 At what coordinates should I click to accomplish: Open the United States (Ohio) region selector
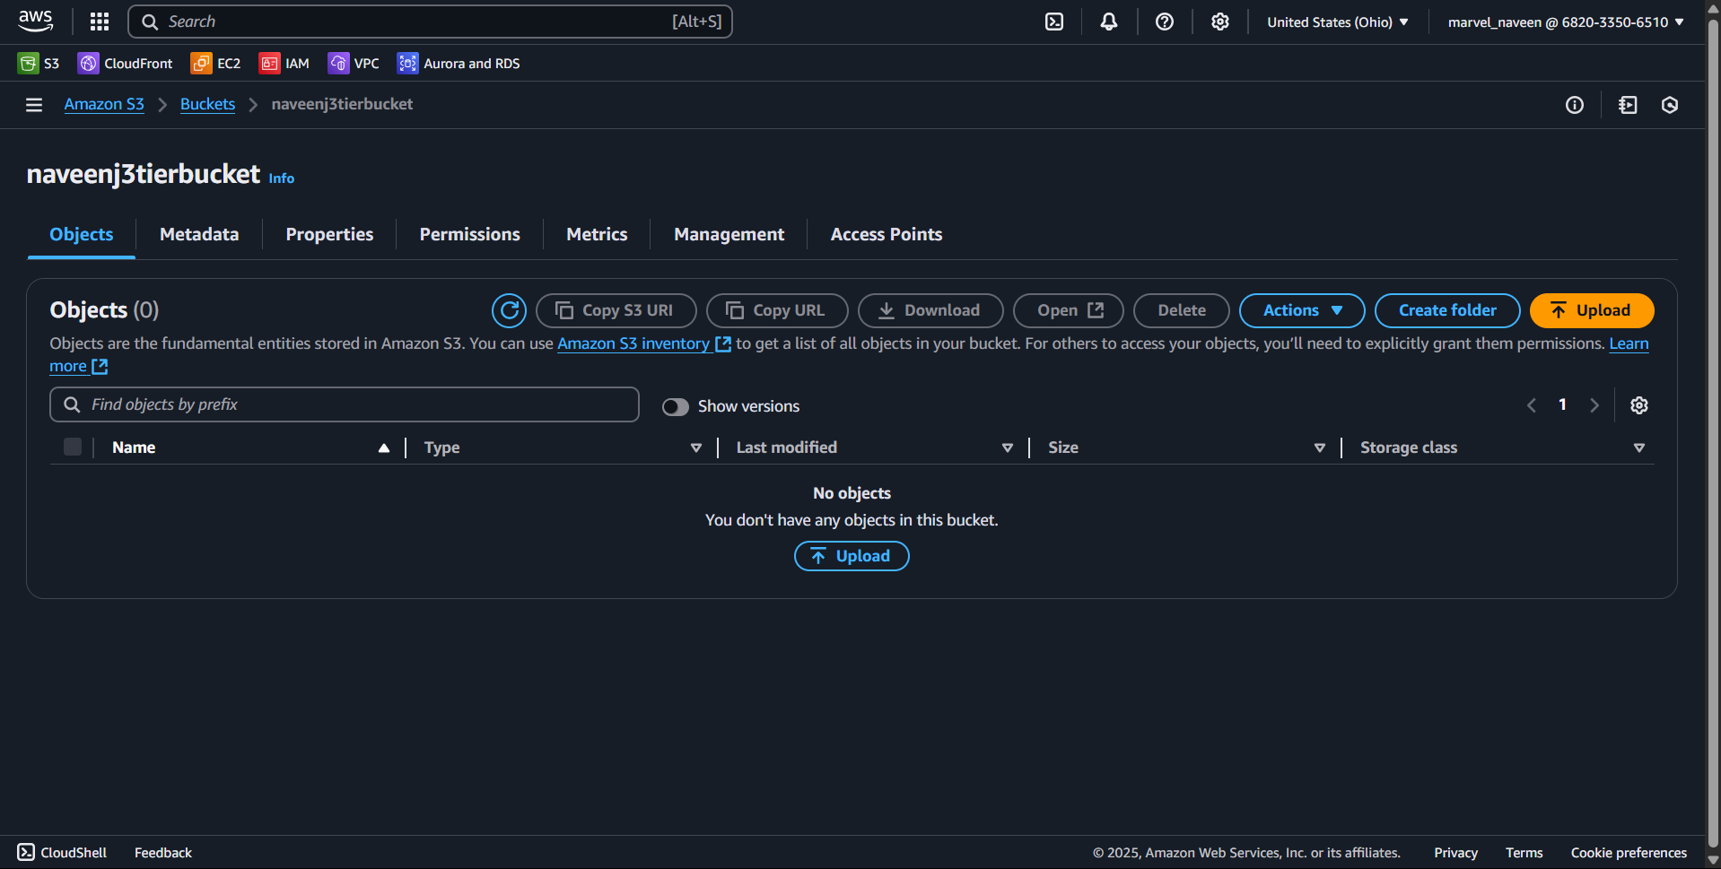1338,22
